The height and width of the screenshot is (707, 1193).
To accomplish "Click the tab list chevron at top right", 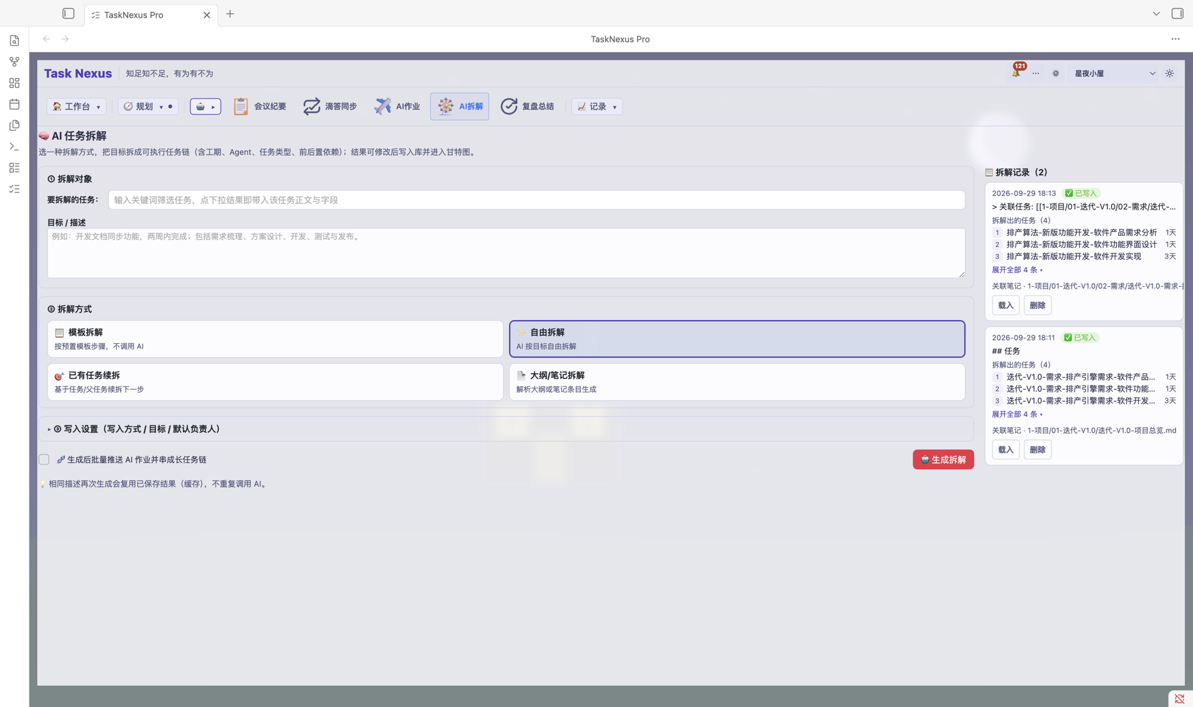I will (1156, 13).
